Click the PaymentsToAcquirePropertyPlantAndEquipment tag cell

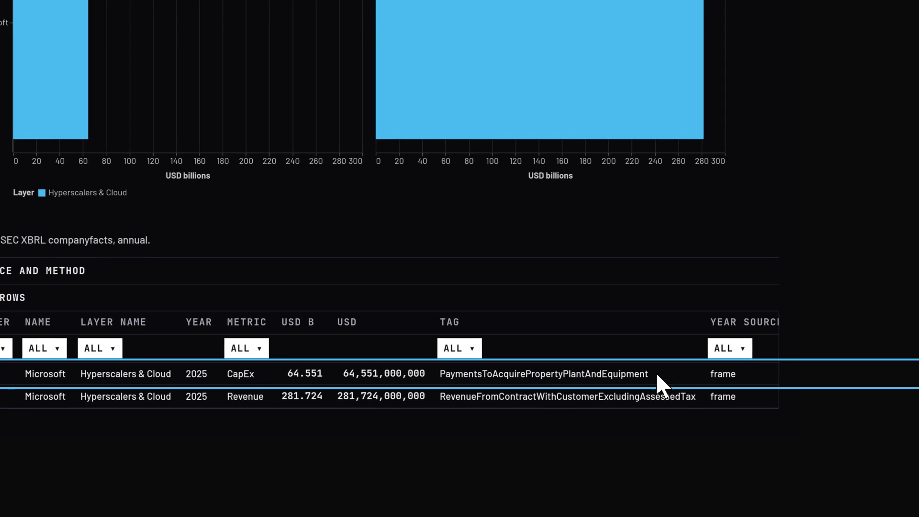pos(544,374)
